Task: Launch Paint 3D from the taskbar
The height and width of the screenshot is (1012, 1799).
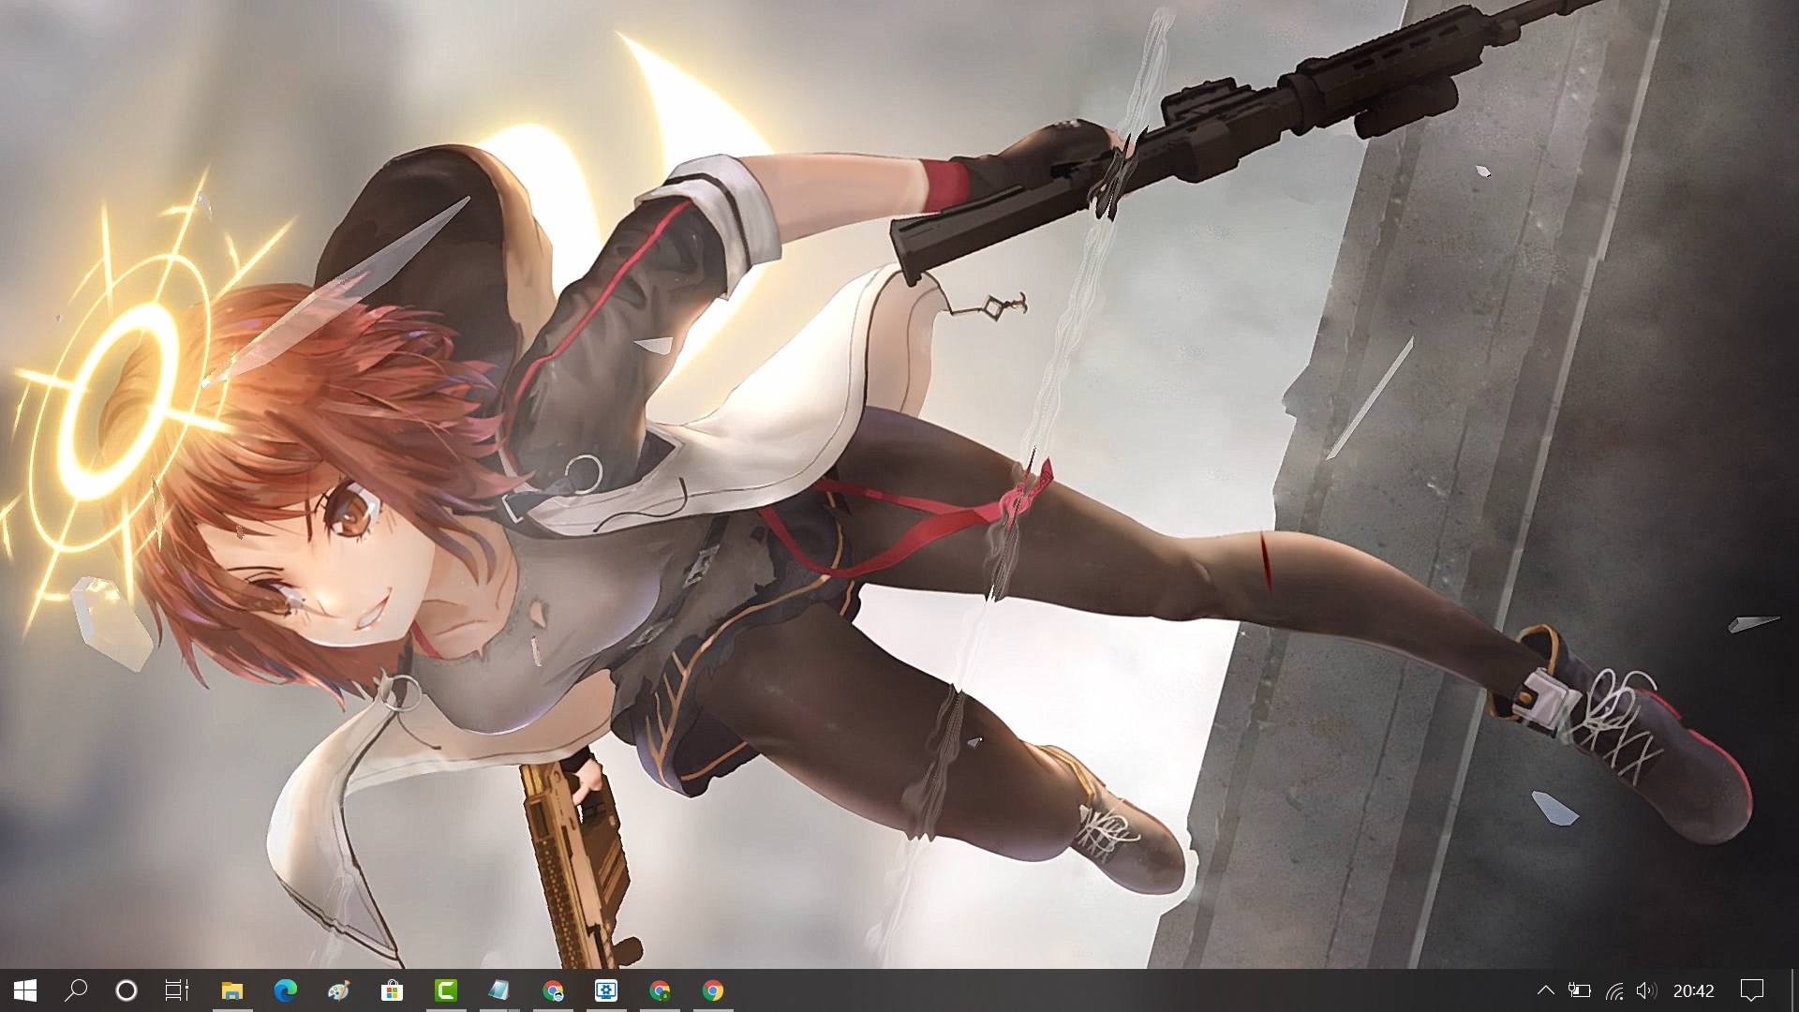Action: [x=338, y=990]
